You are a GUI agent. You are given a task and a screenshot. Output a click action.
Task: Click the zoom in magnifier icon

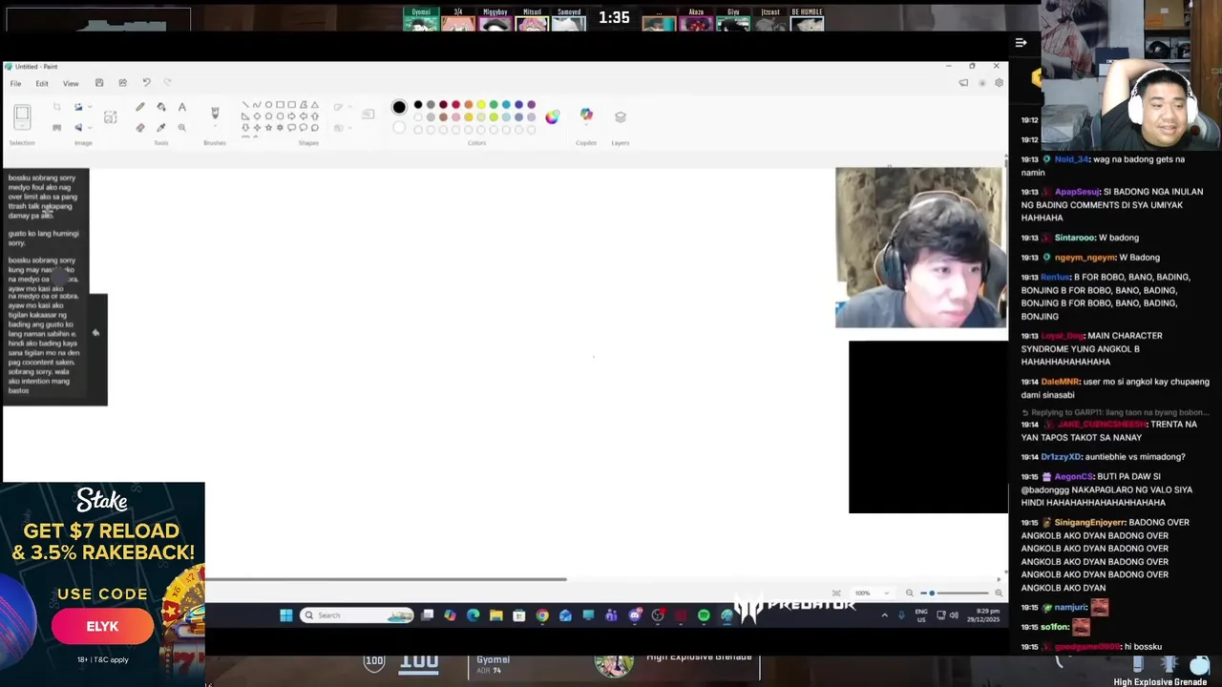[999, 593]
